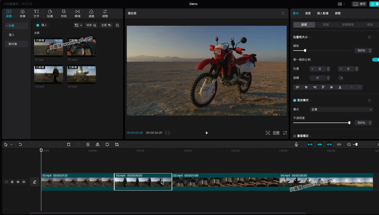This screenshot has height=215, width=379.
Task: Select the 媒體 (Media) panel icon
Action: 9,14
